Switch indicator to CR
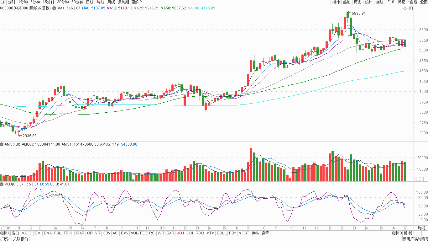The width and height of the screenshot is (428, 241). point(90,233)
